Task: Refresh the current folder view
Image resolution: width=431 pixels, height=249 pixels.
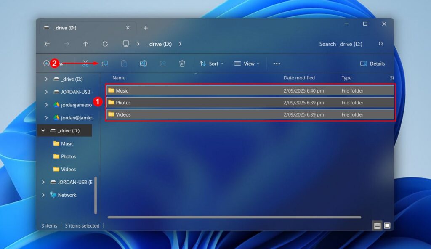Action: tap(105, 44)
